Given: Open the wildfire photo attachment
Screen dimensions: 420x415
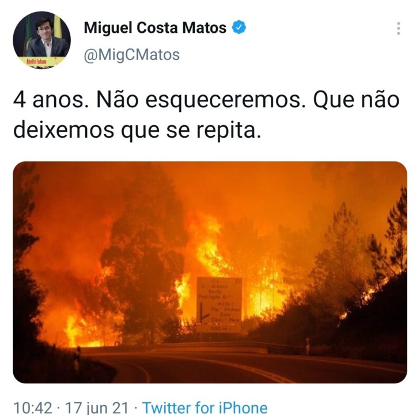Looking at the screenshot, I should 210,272.
